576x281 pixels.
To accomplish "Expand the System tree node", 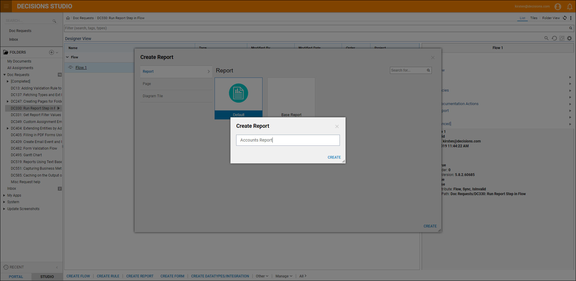I will [4, 202].
